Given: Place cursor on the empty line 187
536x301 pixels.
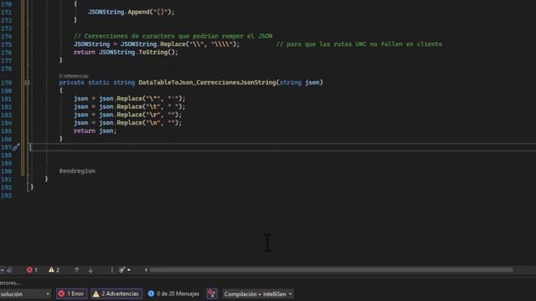Looking at the screenshot, I should [283, 147].
